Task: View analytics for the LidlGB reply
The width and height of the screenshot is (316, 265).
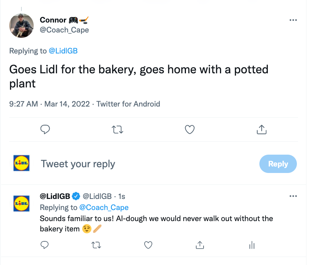Action: tap(252, 245)
